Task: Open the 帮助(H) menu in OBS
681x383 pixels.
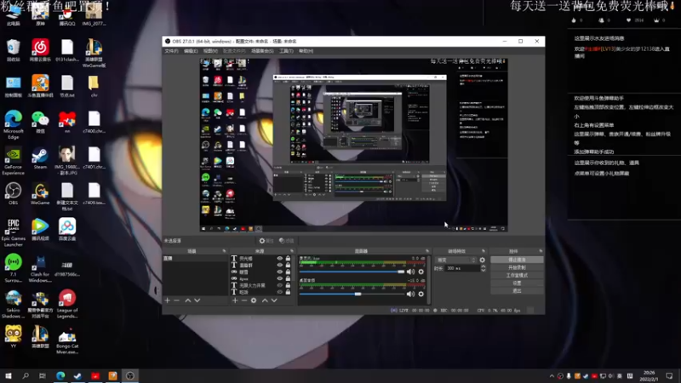Action: coord(306,51)
